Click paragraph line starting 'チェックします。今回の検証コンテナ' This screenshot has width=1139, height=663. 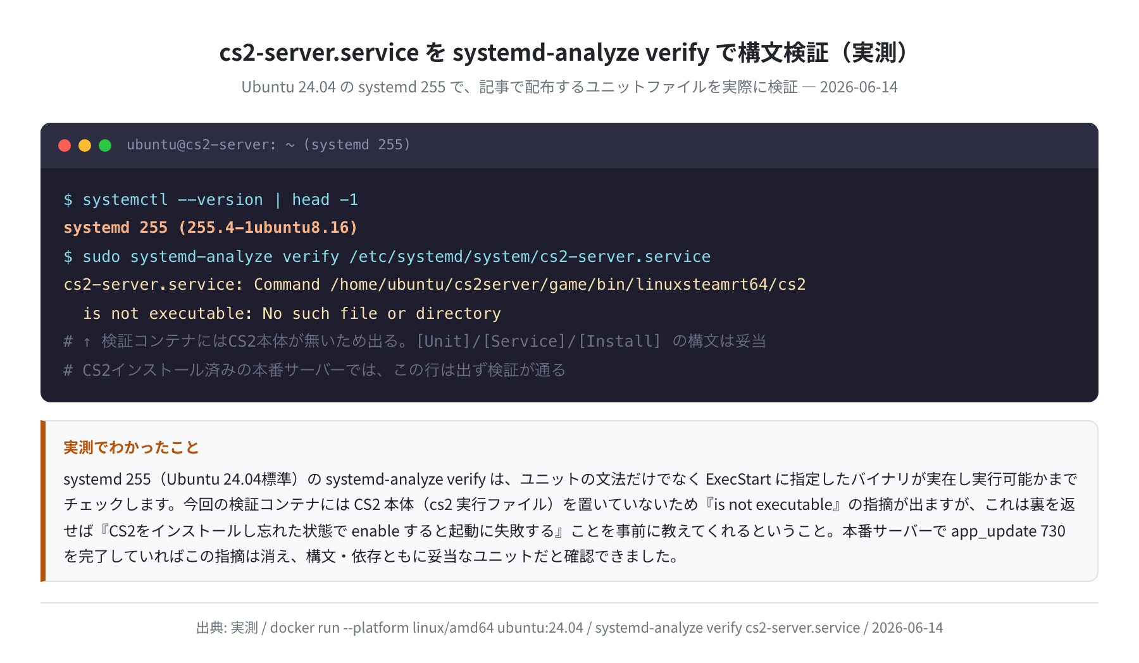click(569, 505)
